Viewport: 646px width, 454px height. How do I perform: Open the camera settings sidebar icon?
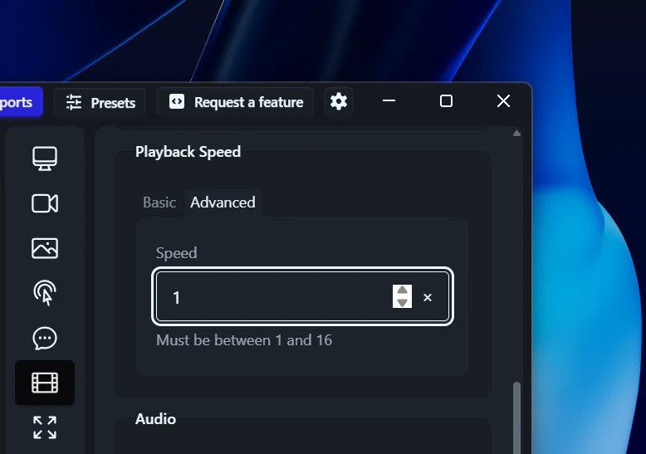[45, 203]
